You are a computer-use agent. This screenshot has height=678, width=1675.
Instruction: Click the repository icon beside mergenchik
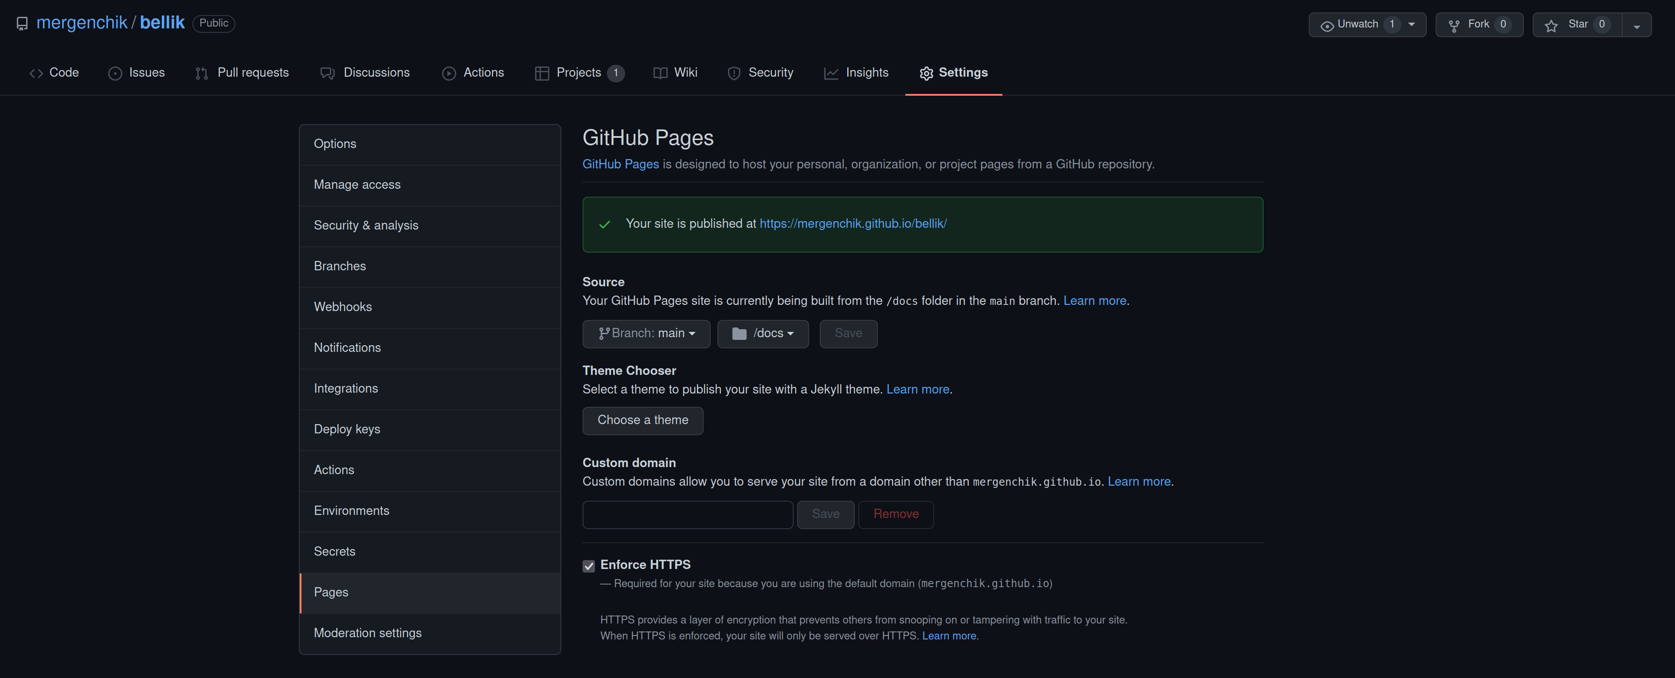[22, 24]
